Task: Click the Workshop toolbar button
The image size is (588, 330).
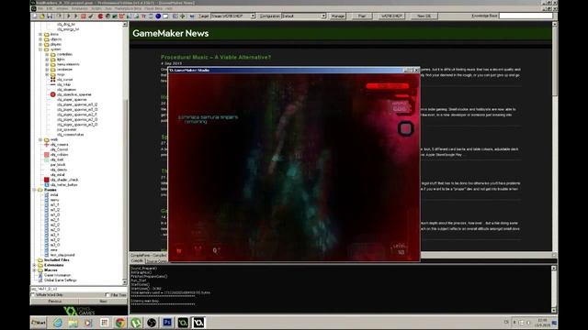Action: tap(391, 16)
